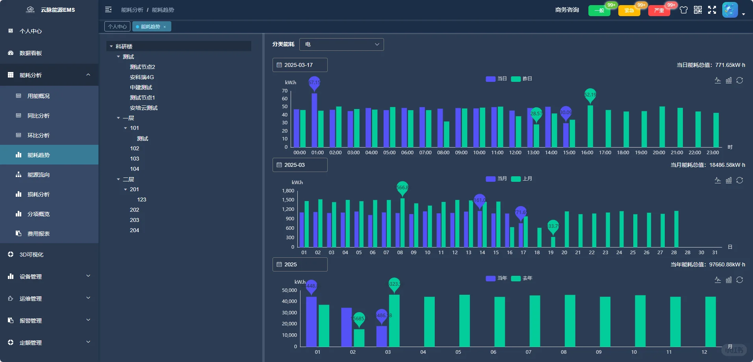The image size is (753, 362).
Task: Restore the daily chart with refresh icon
Action: click(740, 80)
